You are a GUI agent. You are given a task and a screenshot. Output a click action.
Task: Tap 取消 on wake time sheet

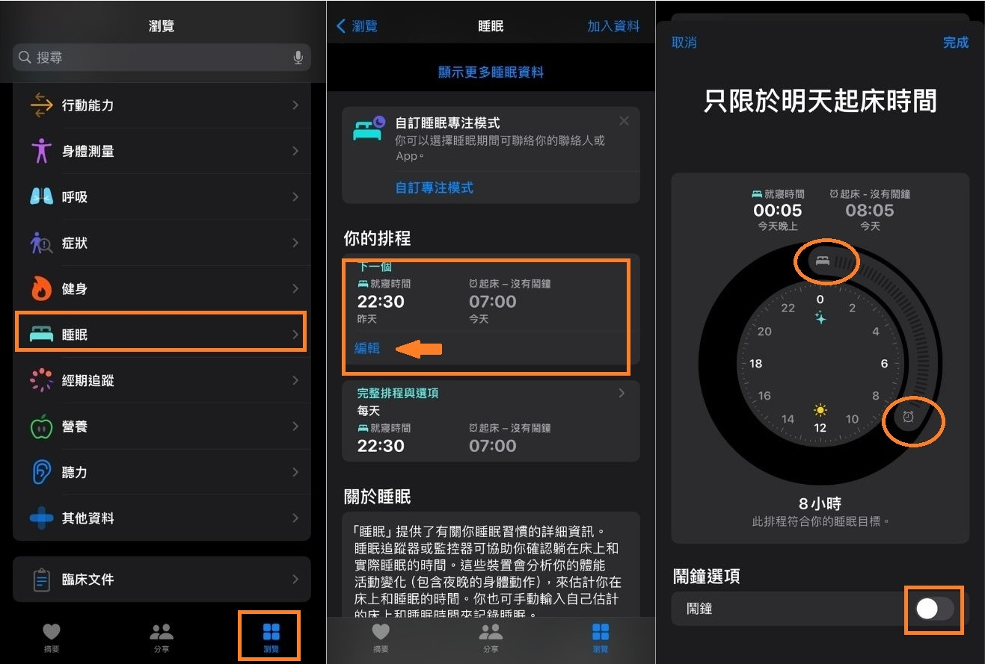[x=684, y=43]
